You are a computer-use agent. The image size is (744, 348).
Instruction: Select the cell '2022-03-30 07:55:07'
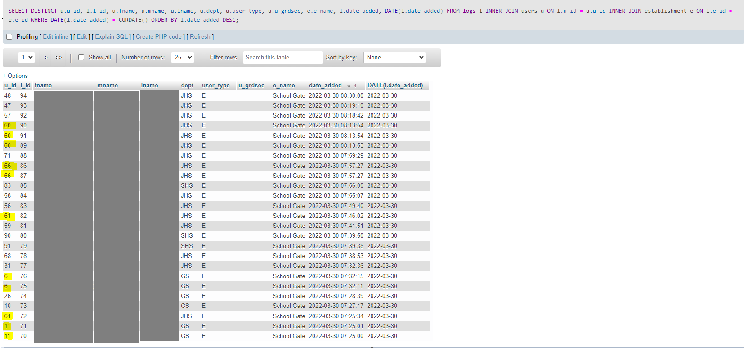336,195
